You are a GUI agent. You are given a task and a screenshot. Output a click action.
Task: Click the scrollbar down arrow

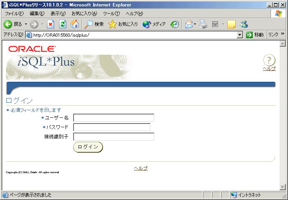282,187
